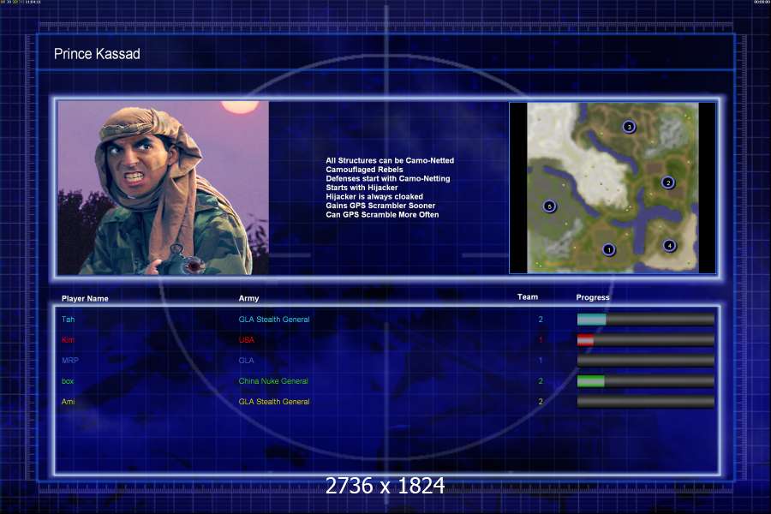Select player name MRP

(70, 361)
